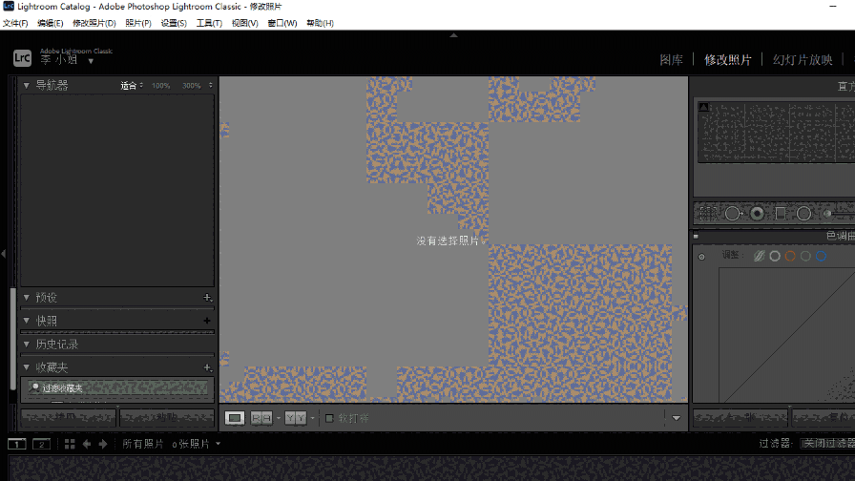The height and width of the screenshot is (481, 855).
Task: Toggle the tone curve panel switch
Action: (697, 236)
